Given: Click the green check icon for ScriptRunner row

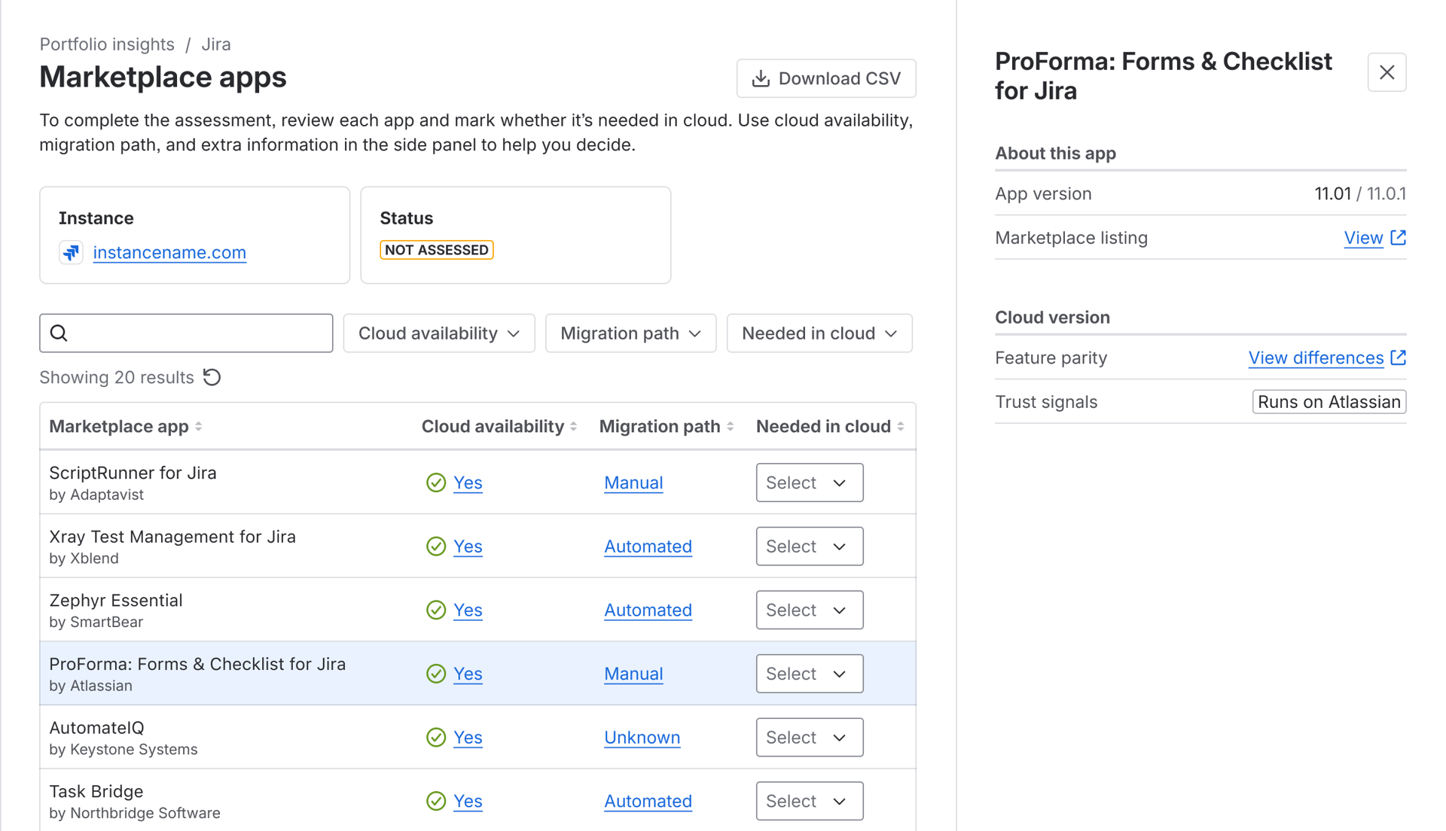Looking at the screenshot, I should pos(436,482).
